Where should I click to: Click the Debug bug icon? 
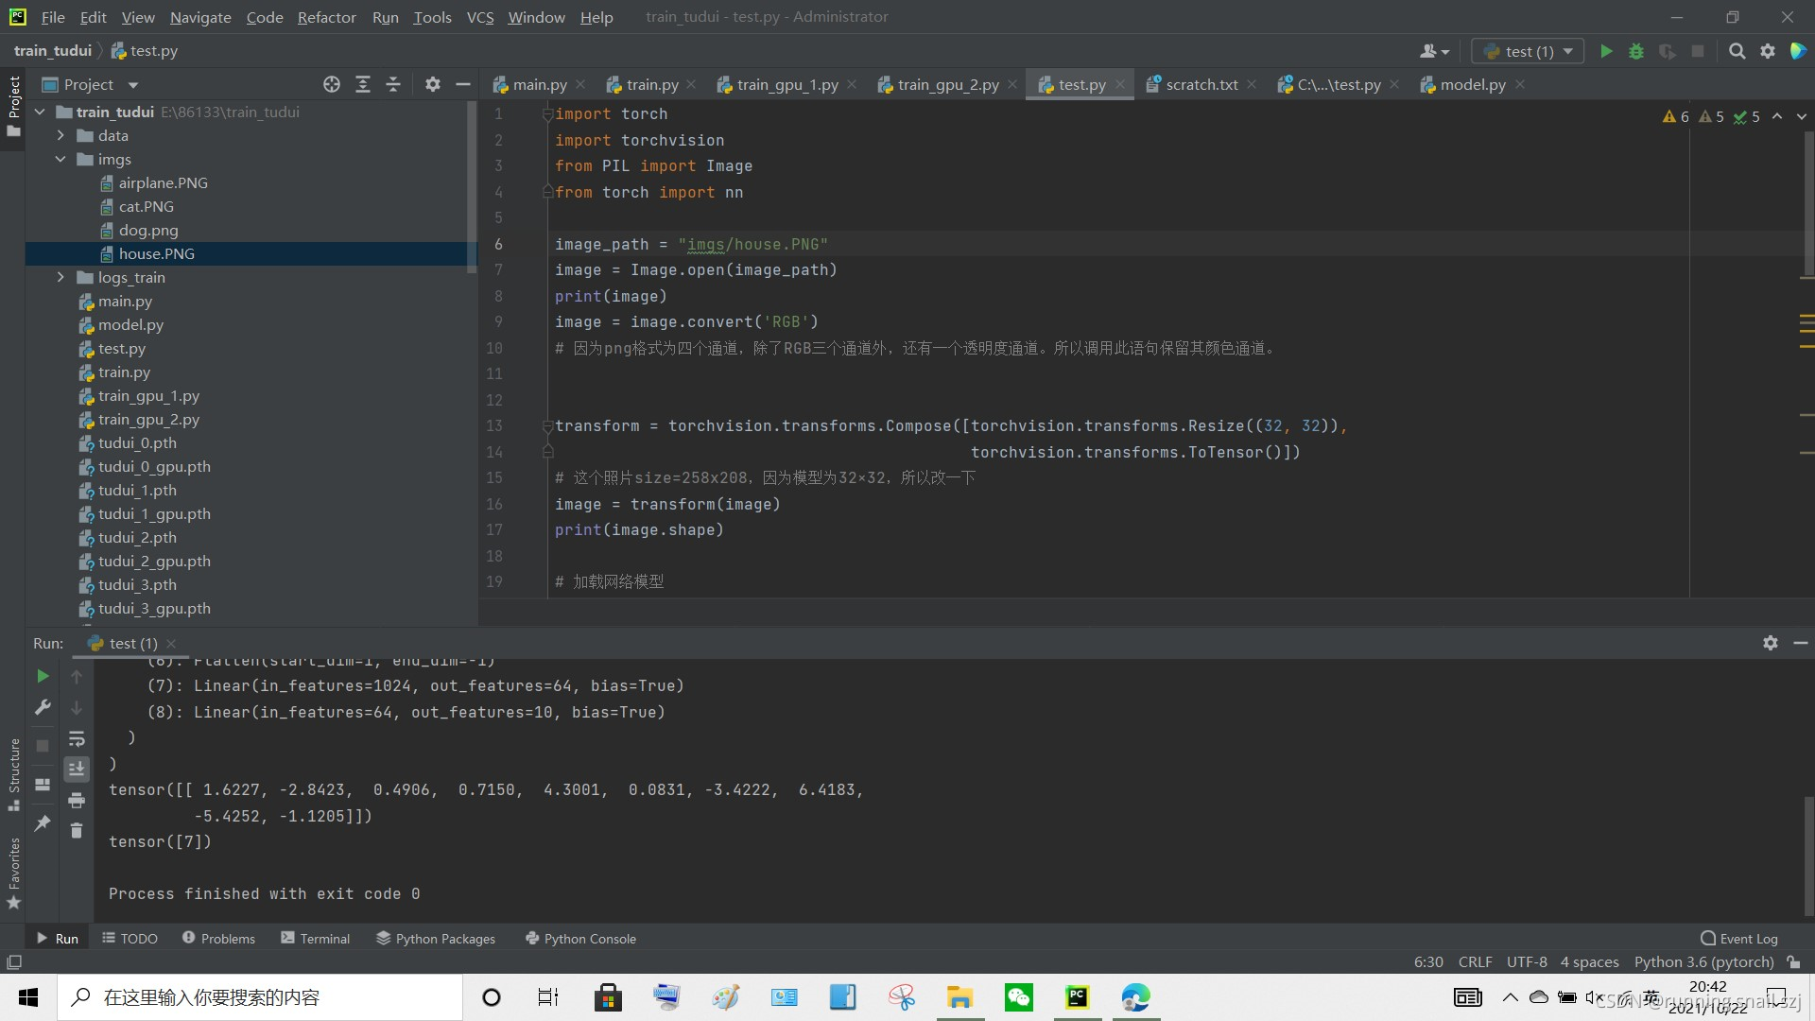pos(1636,51)
